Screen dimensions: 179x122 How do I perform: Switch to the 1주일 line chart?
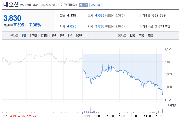point(33,36)
